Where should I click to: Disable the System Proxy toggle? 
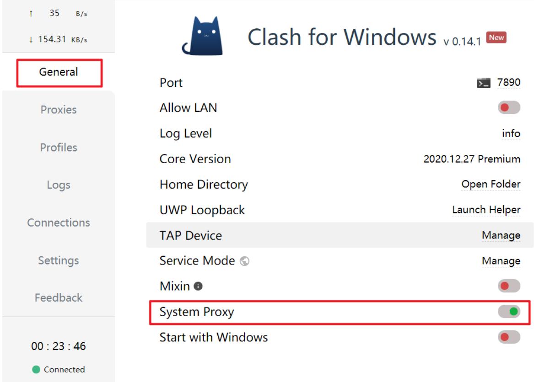pos(509,312)
